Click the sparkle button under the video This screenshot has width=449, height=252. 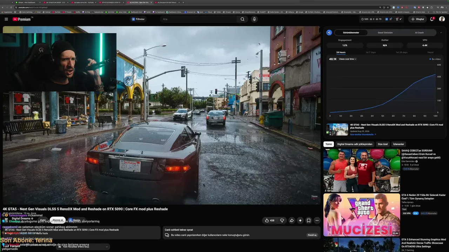pyautogui.click(x=300, y=220)
